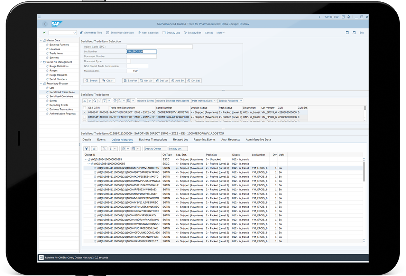Viewport: 406px width, 276px height.
Task: Check the checkbox on the first GS1 GTIN row
Action: tap(84, 112)
